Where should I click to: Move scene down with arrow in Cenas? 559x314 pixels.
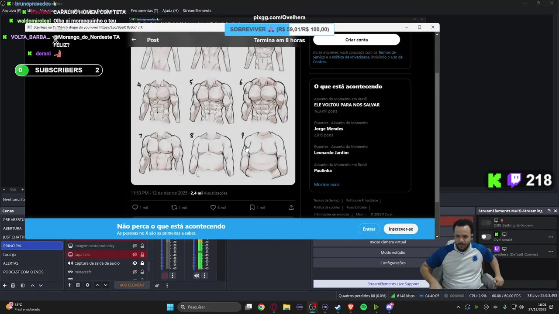point(41,285)
